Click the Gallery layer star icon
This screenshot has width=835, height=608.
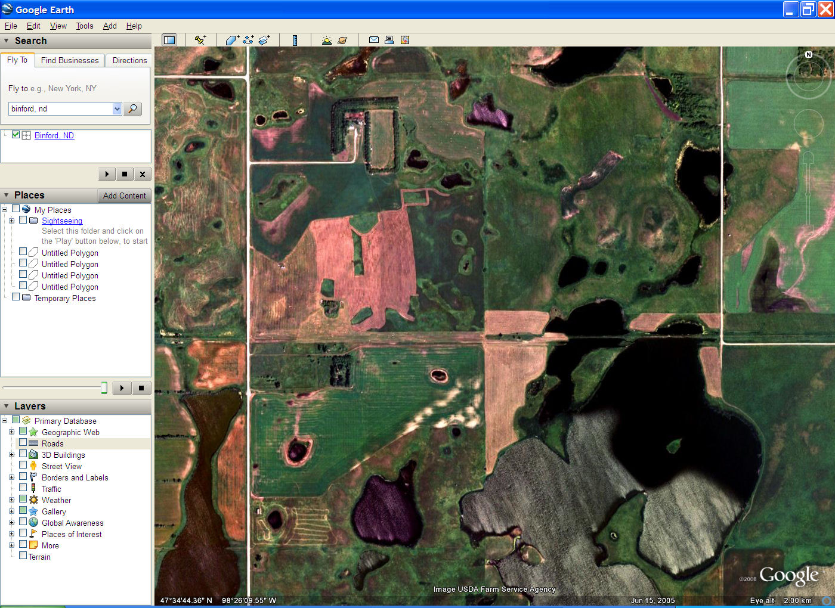tap(33, 511)
